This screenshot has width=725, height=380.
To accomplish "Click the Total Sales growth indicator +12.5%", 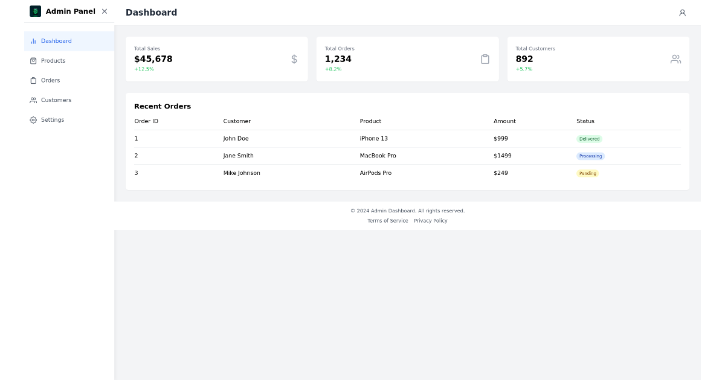I will 144,69.
